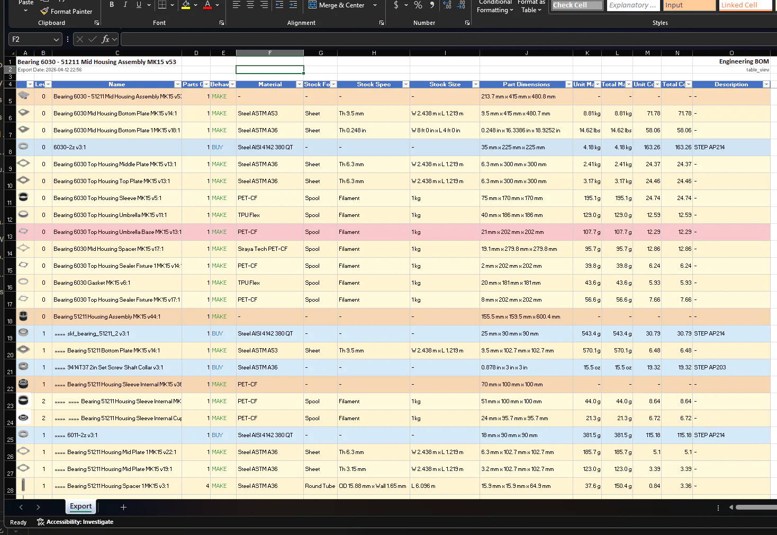777x535 pixels.
Task: Open the Conditional Formatting menu
Action: click(495, 6)
